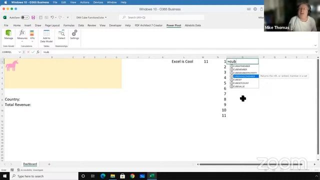Open Task View in taskbar
320x180 pixels.
[92, 176]
